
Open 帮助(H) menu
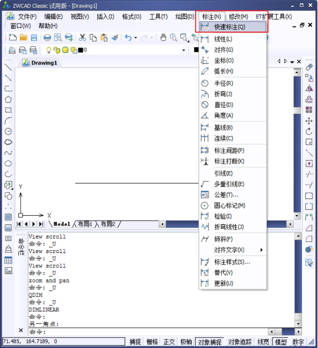tap(48, 26)
